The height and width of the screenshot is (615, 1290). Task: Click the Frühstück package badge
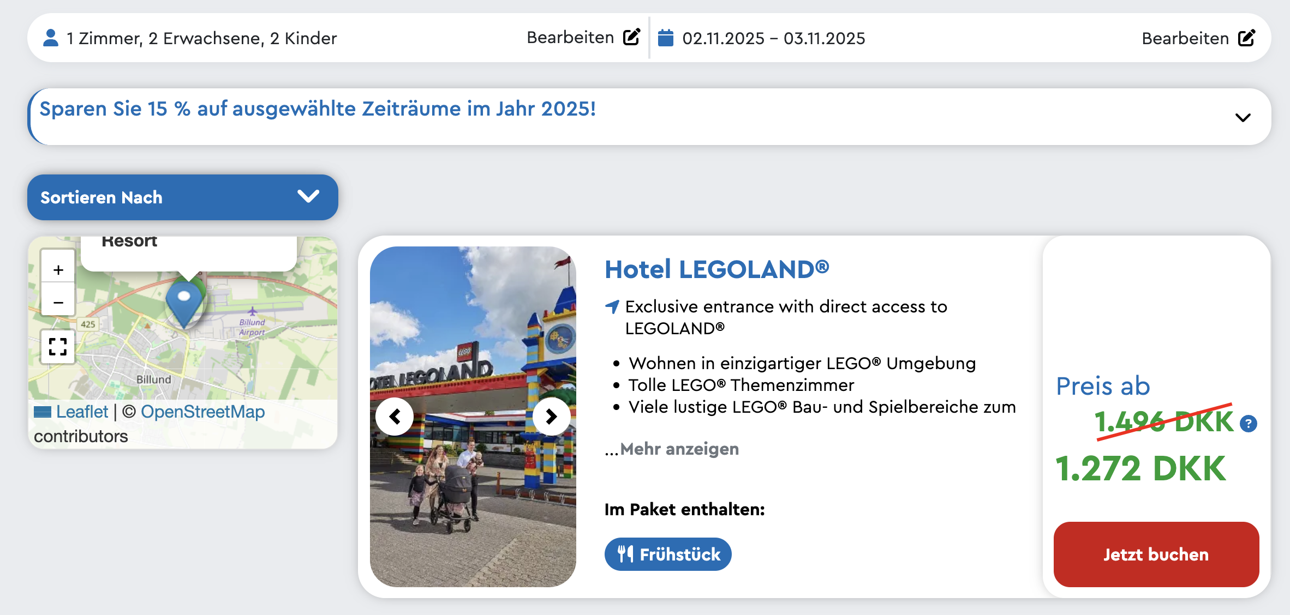tap(668, 554)
